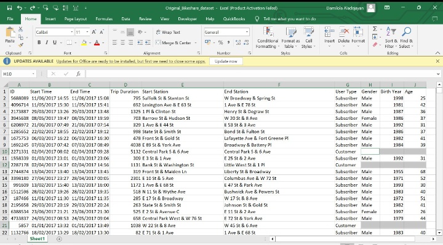
Task: Switch to the Formulas tab
Action: (x=104, y=19)
